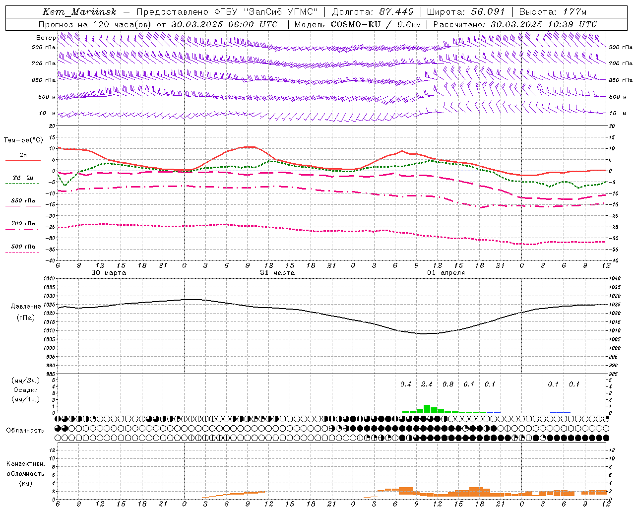Click the date label 30 марта

(109, 273)
